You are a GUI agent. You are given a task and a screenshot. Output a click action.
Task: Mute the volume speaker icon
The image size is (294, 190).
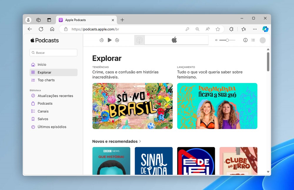point(216,40)
